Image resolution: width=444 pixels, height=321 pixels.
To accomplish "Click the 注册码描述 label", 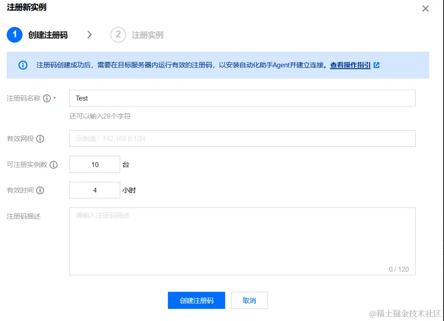I will pos(24,216).
